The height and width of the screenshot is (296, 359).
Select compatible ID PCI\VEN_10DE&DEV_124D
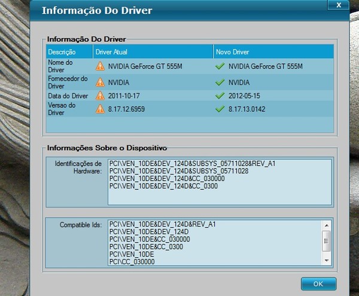coord(149,232)
